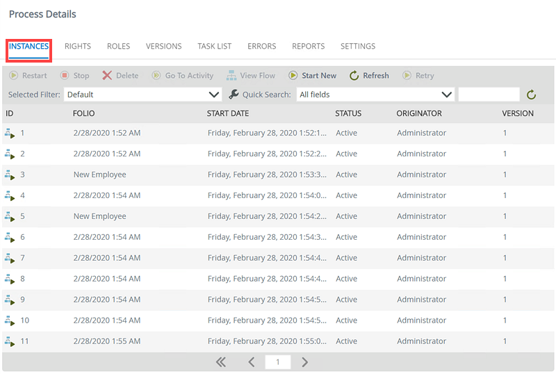Screen dimensions: 556x374
Task: Click the quick search refresh icon
Action: [532, 95]
